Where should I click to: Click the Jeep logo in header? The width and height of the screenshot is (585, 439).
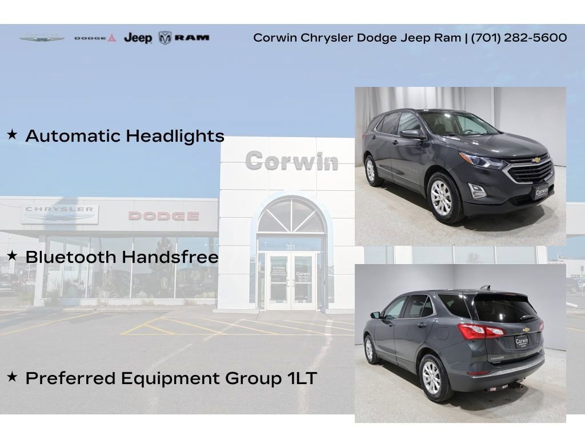[x=138, y=38]
